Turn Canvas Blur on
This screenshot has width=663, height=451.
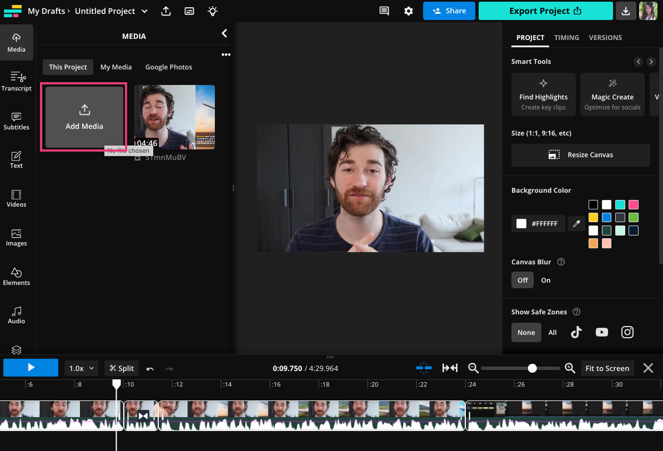545,280
